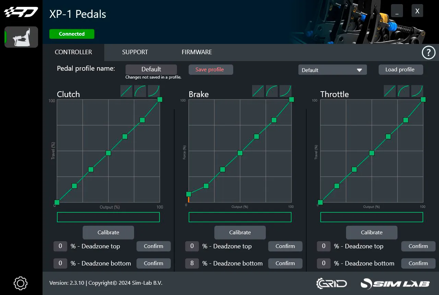439x295 pixels.
Task: Confirm the Brake deadzone bottom value
Action: pos(285,263)
